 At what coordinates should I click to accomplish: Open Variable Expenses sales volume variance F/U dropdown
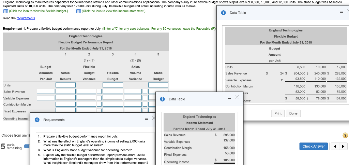click(x=145, y=98)
